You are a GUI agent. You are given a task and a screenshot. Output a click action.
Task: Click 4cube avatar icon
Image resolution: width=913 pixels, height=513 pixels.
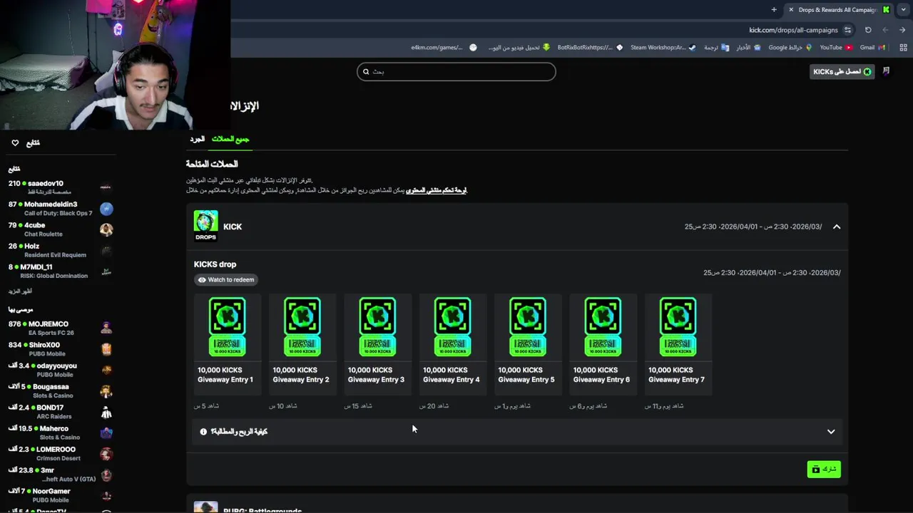(x=106, y=229)
